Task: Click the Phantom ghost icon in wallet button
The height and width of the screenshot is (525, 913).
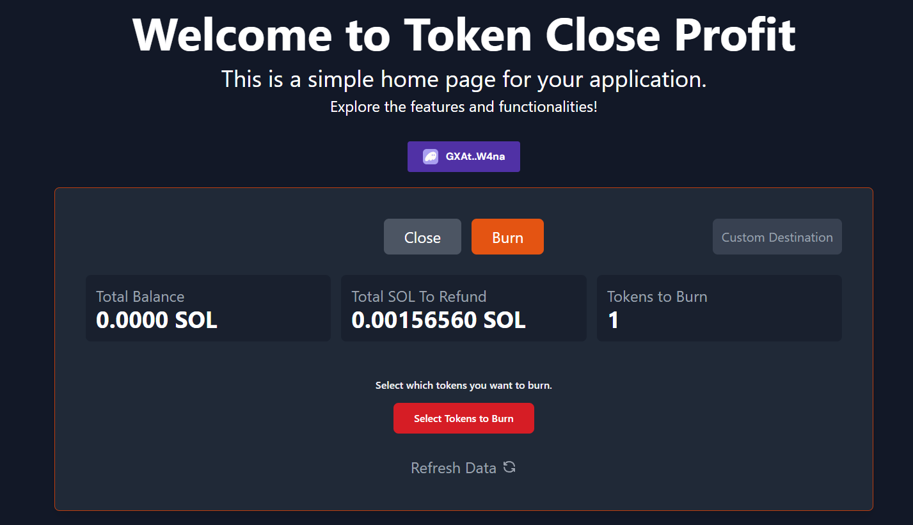Action: tap(430, 157)
